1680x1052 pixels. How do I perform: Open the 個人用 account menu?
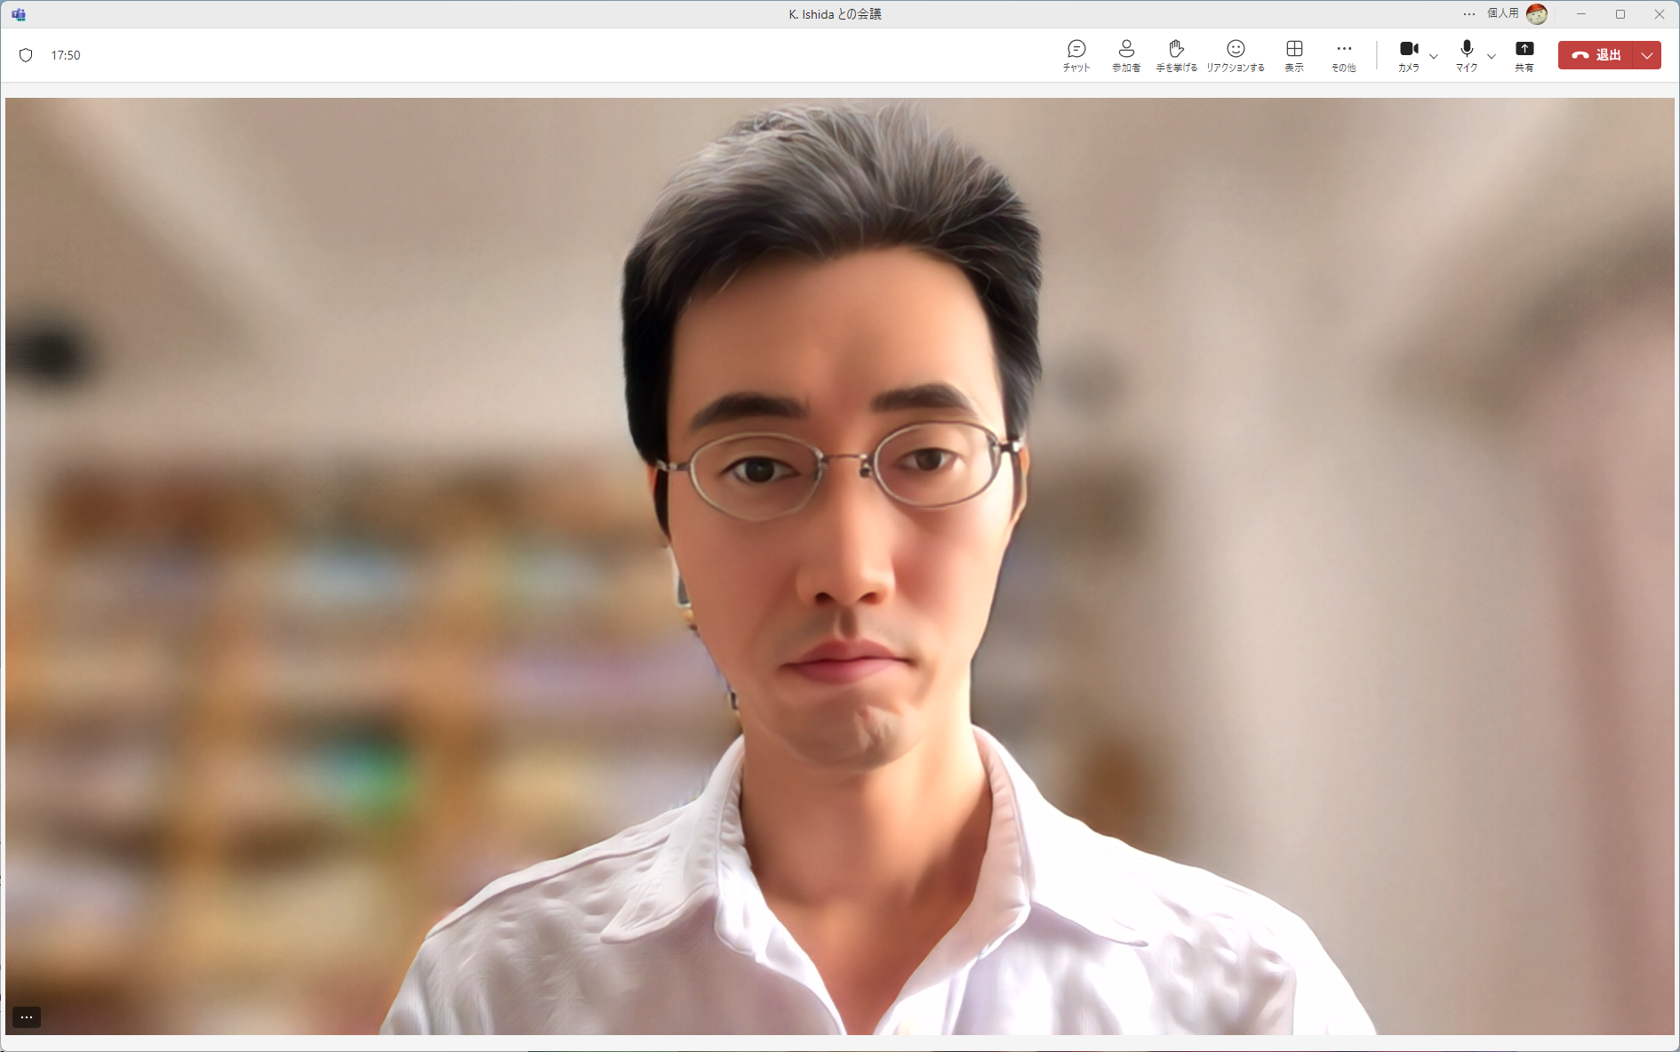click(1502, 13)
